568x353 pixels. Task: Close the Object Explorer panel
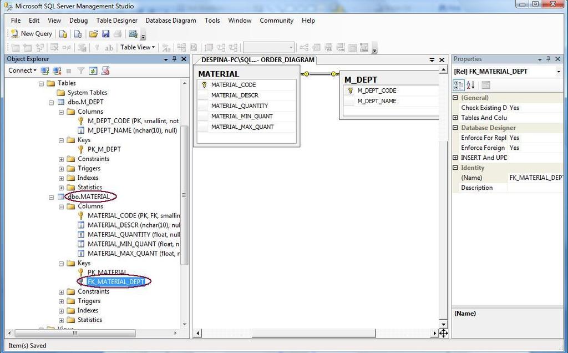click(x=184, y=59)
